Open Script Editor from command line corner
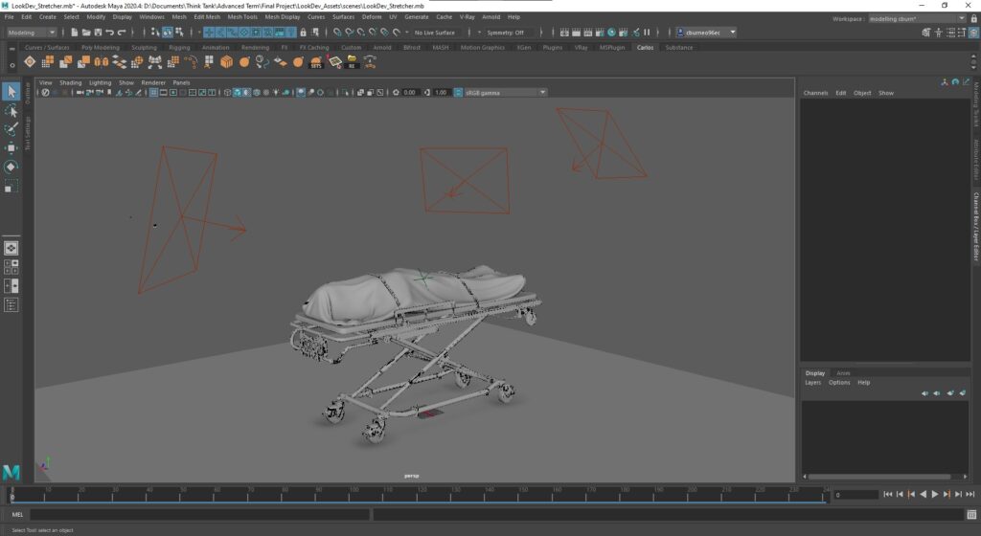981x536 pixels. [971, 515]
